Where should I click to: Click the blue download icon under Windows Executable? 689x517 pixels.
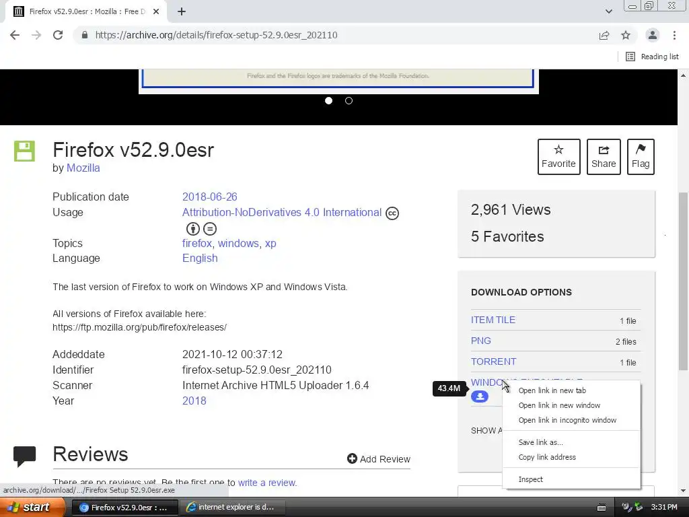coord(479,397)
